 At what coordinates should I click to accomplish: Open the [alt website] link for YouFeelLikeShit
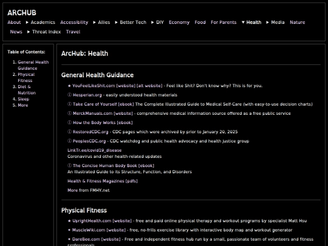(149, 86)
